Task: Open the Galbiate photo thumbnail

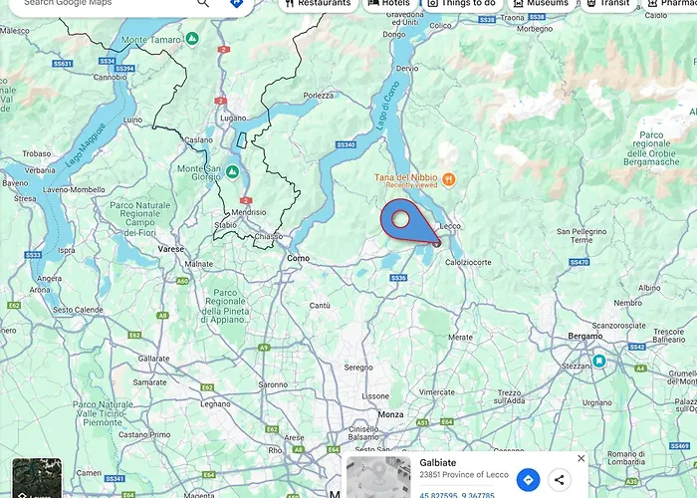Action: (x=378, y=477)
